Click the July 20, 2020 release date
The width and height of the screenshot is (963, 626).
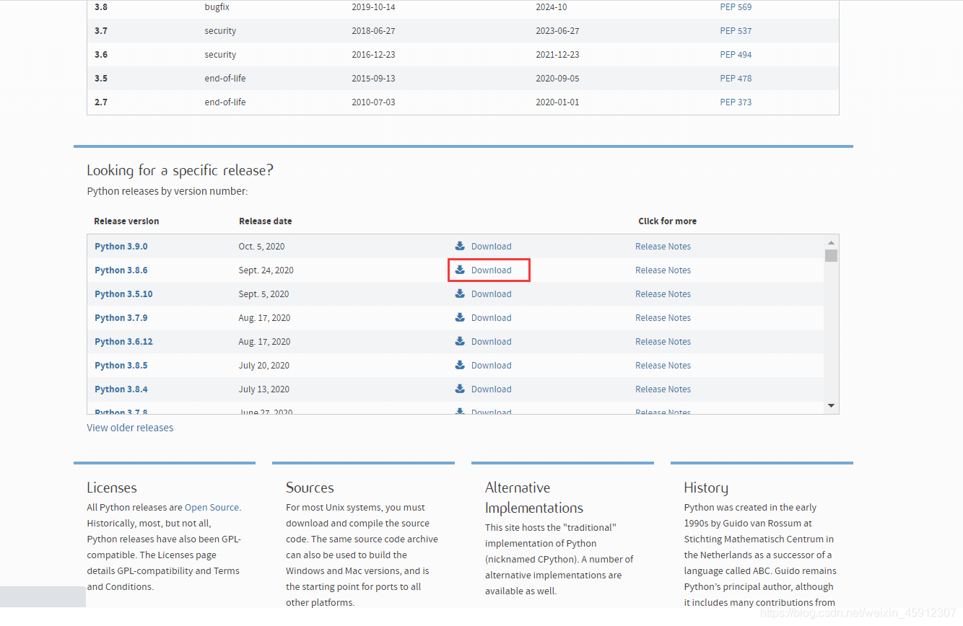pos(263,366)
